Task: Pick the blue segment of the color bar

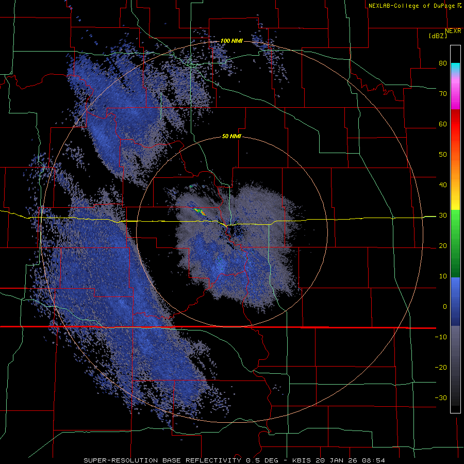Action: click(x=455, y=301)
